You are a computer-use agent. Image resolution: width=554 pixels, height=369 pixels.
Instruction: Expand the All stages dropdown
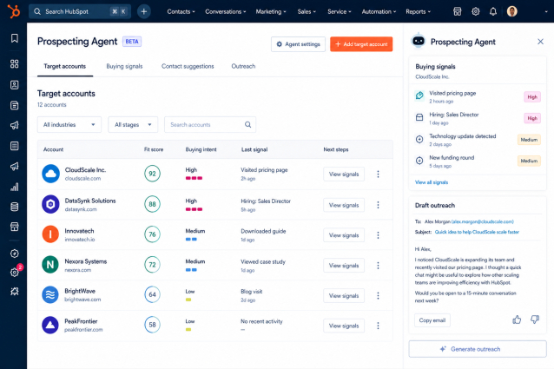tap(133, 125)
